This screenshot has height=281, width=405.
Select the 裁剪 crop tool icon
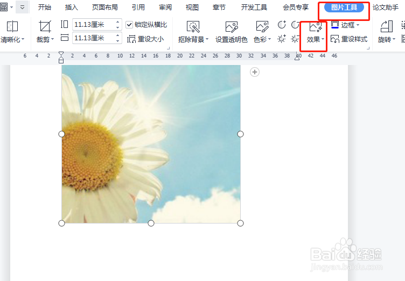click(45, 26)
